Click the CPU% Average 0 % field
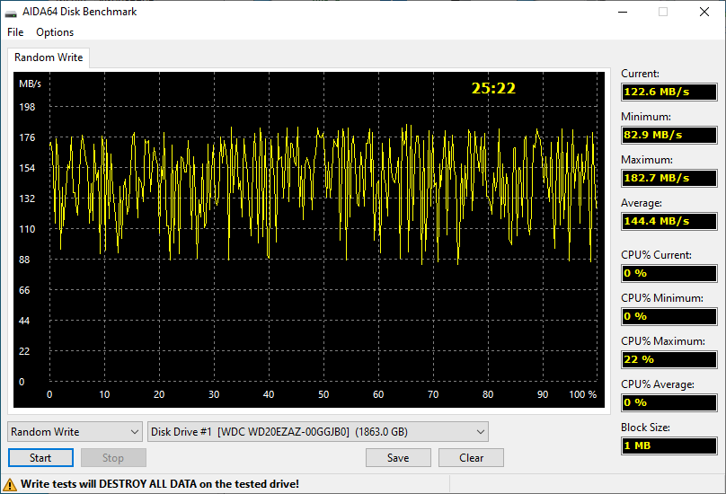This screenshot has width=726, height=494. [669, 402]
